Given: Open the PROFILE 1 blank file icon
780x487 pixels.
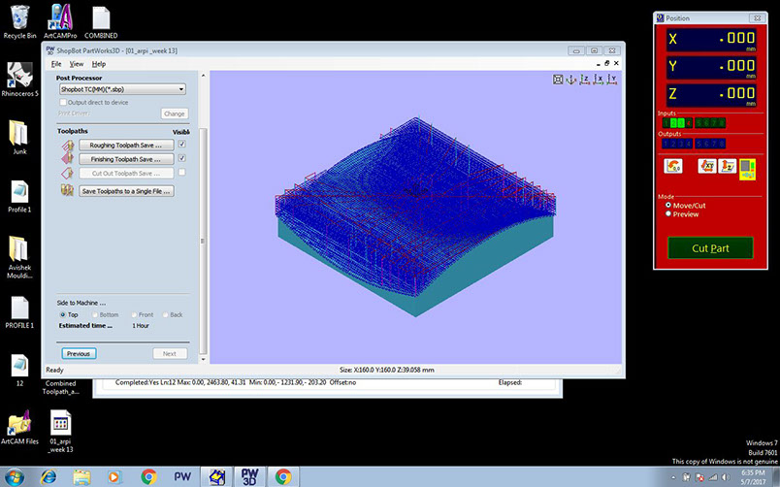Looking at the screenshot, I should (x=19, y=312).
